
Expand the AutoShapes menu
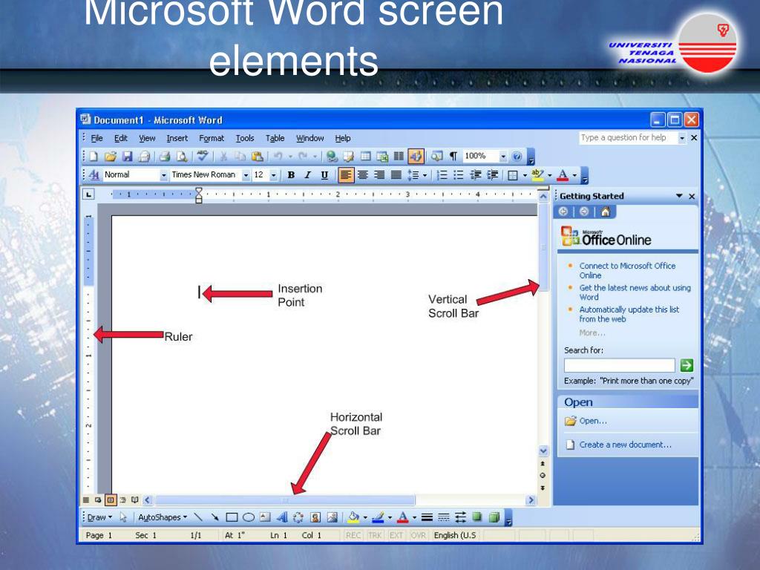click(163, 517)
